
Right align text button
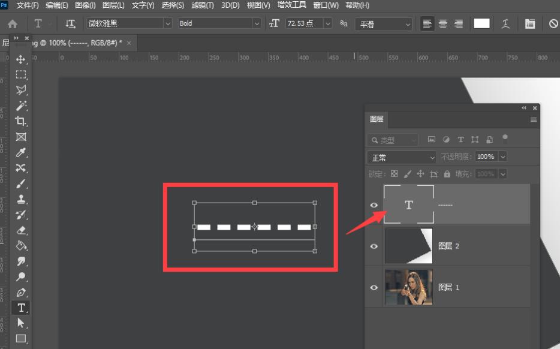pos(459,24)
